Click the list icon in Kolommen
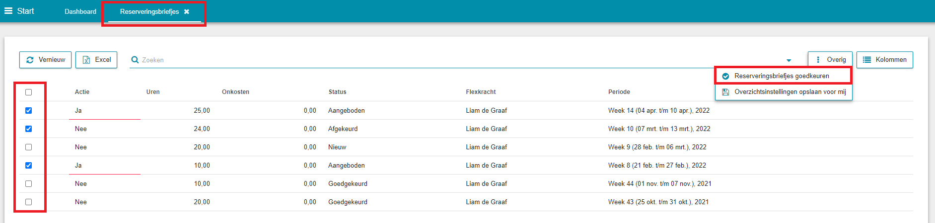Image resolution: width=935 pixels, height=223 pixels. pos(867,60)
